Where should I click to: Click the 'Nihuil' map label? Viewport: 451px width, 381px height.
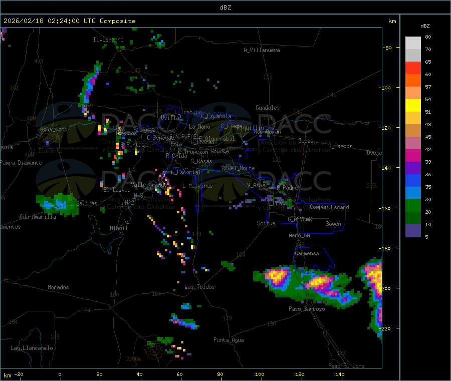tap(119, 228)
